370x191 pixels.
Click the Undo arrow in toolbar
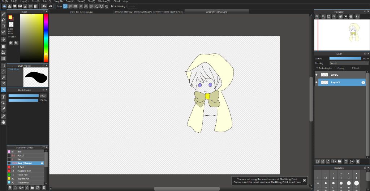44,6
